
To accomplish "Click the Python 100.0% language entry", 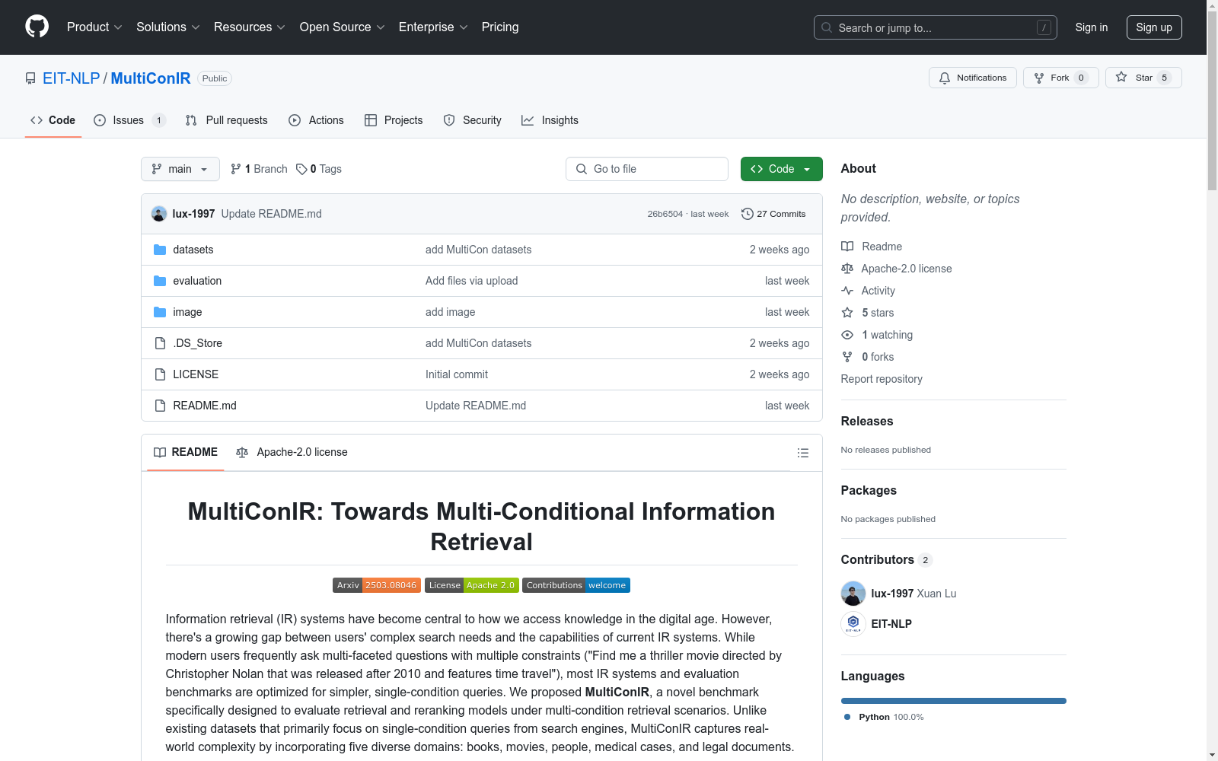I will tap(884, 717).
